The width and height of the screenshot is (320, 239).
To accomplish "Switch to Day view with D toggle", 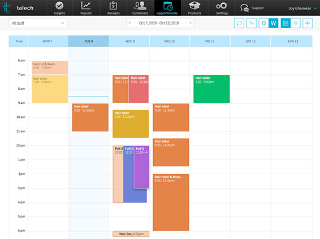I will (x=263, y=23).
